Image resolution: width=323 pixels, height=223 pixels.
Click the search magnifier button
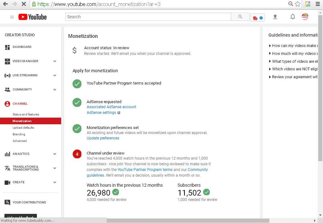tap(240, 17)
